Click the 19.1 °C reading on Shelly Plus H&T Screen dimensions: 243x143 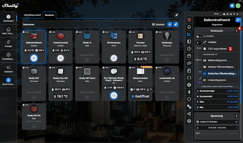click(60, 96)
